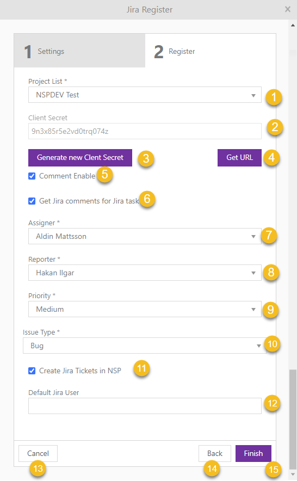Switch to the Settings step tab
The height and width of the screenshot is (481, 297).
[79, 51]
